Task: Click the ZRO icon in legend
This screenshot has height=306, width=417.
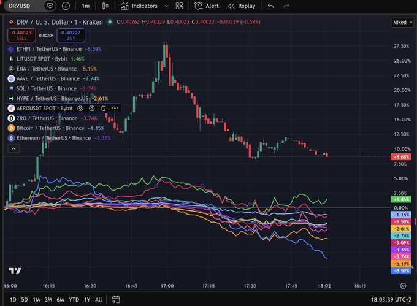Action: 11,118
